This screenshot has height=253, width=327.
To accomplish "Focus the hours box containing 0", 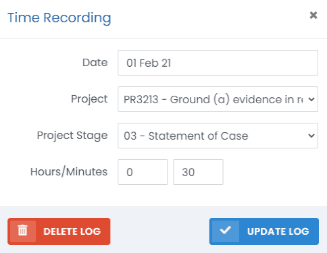I will tap(143, 172).
